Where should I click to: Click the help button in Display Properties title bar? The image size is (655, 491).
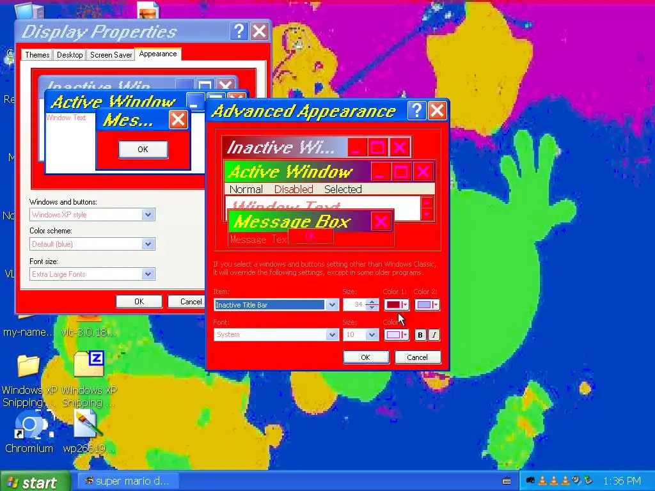tap(239, 31)
